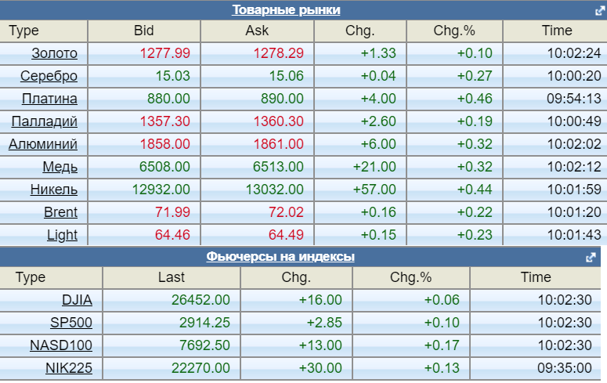Open the Товарные рынки header link
The image size is (607, 383).
(x=286, y=10)
